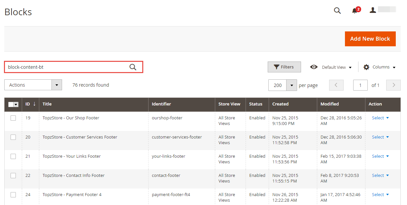The height and width of the screenshot is (205, 407).
Task: Go to the previous page arrow
Action: click(336, 85)
